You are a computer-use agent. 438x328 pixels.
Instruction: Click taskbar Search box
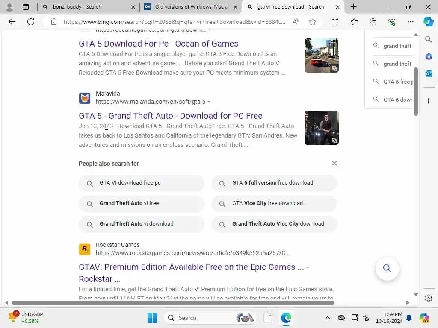(x=210, y=318)
